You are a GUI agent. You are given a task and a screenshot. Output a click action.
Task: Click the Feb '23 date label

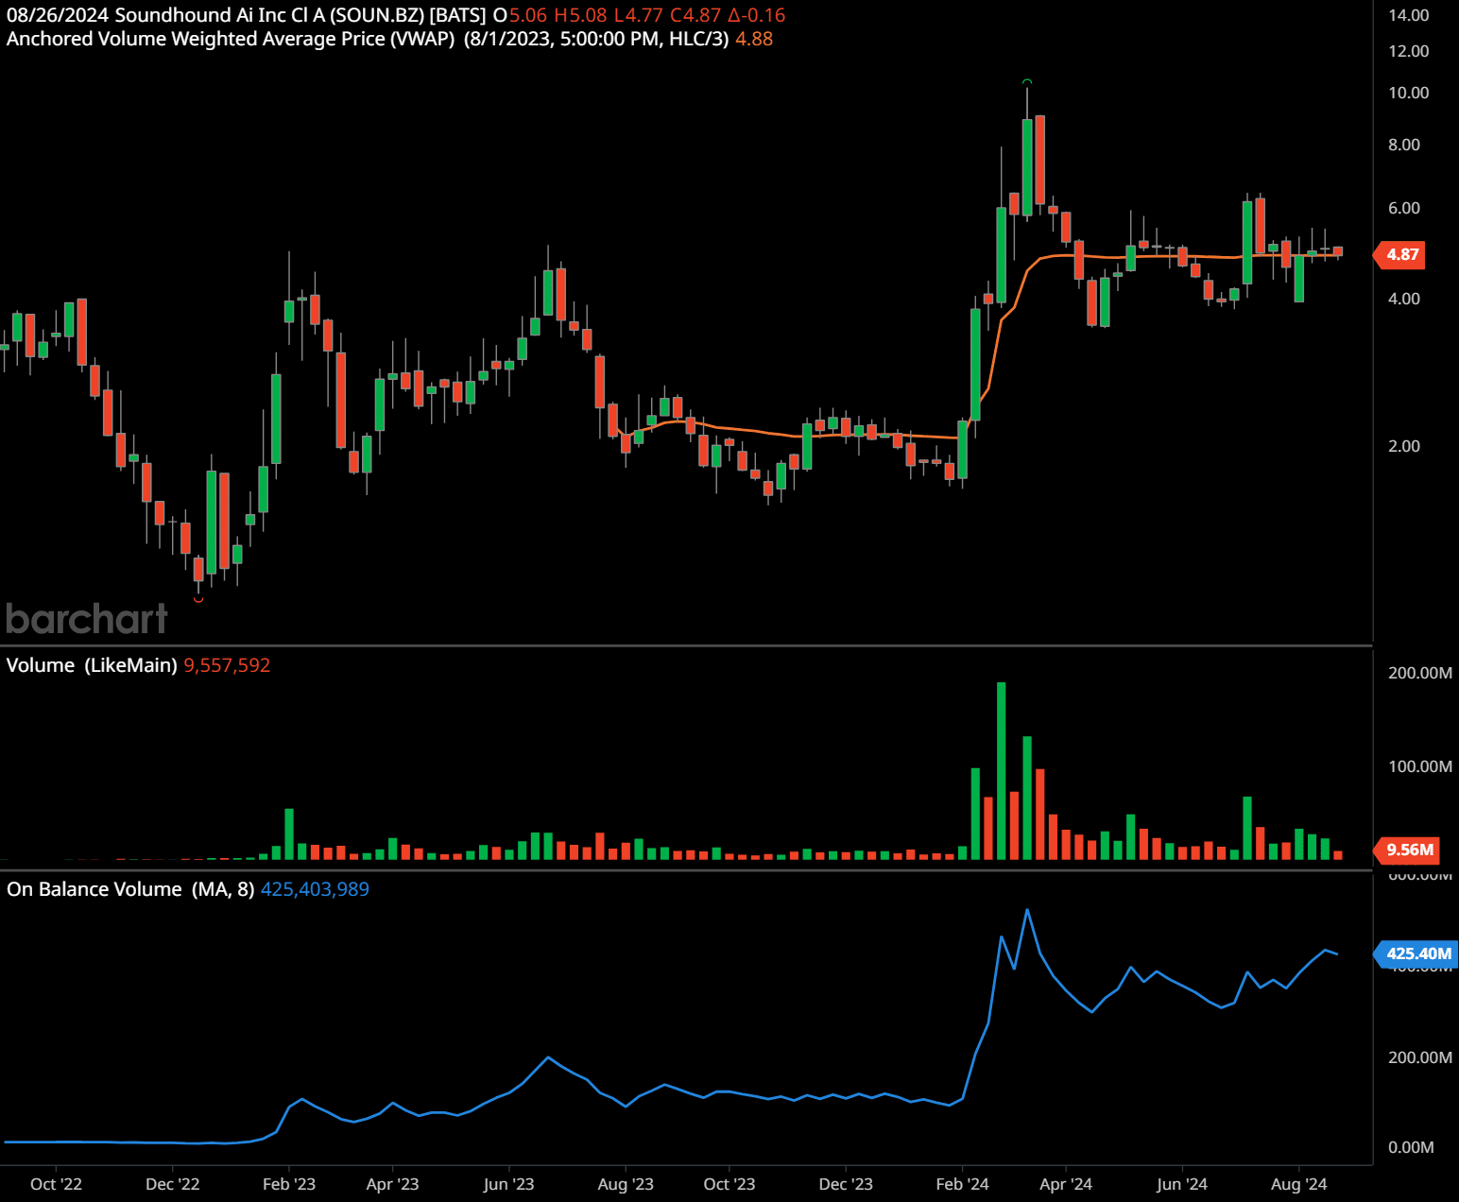point(289,1184)
